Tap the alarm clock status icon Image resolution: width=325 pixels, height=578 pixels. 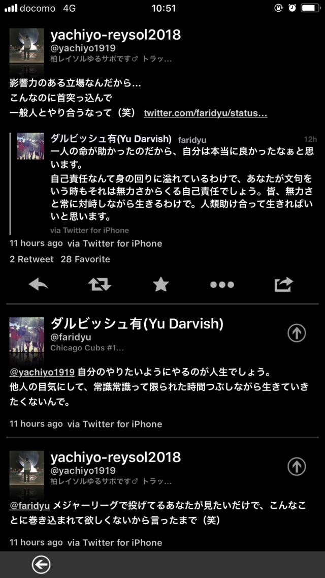(x=292, y=8)
